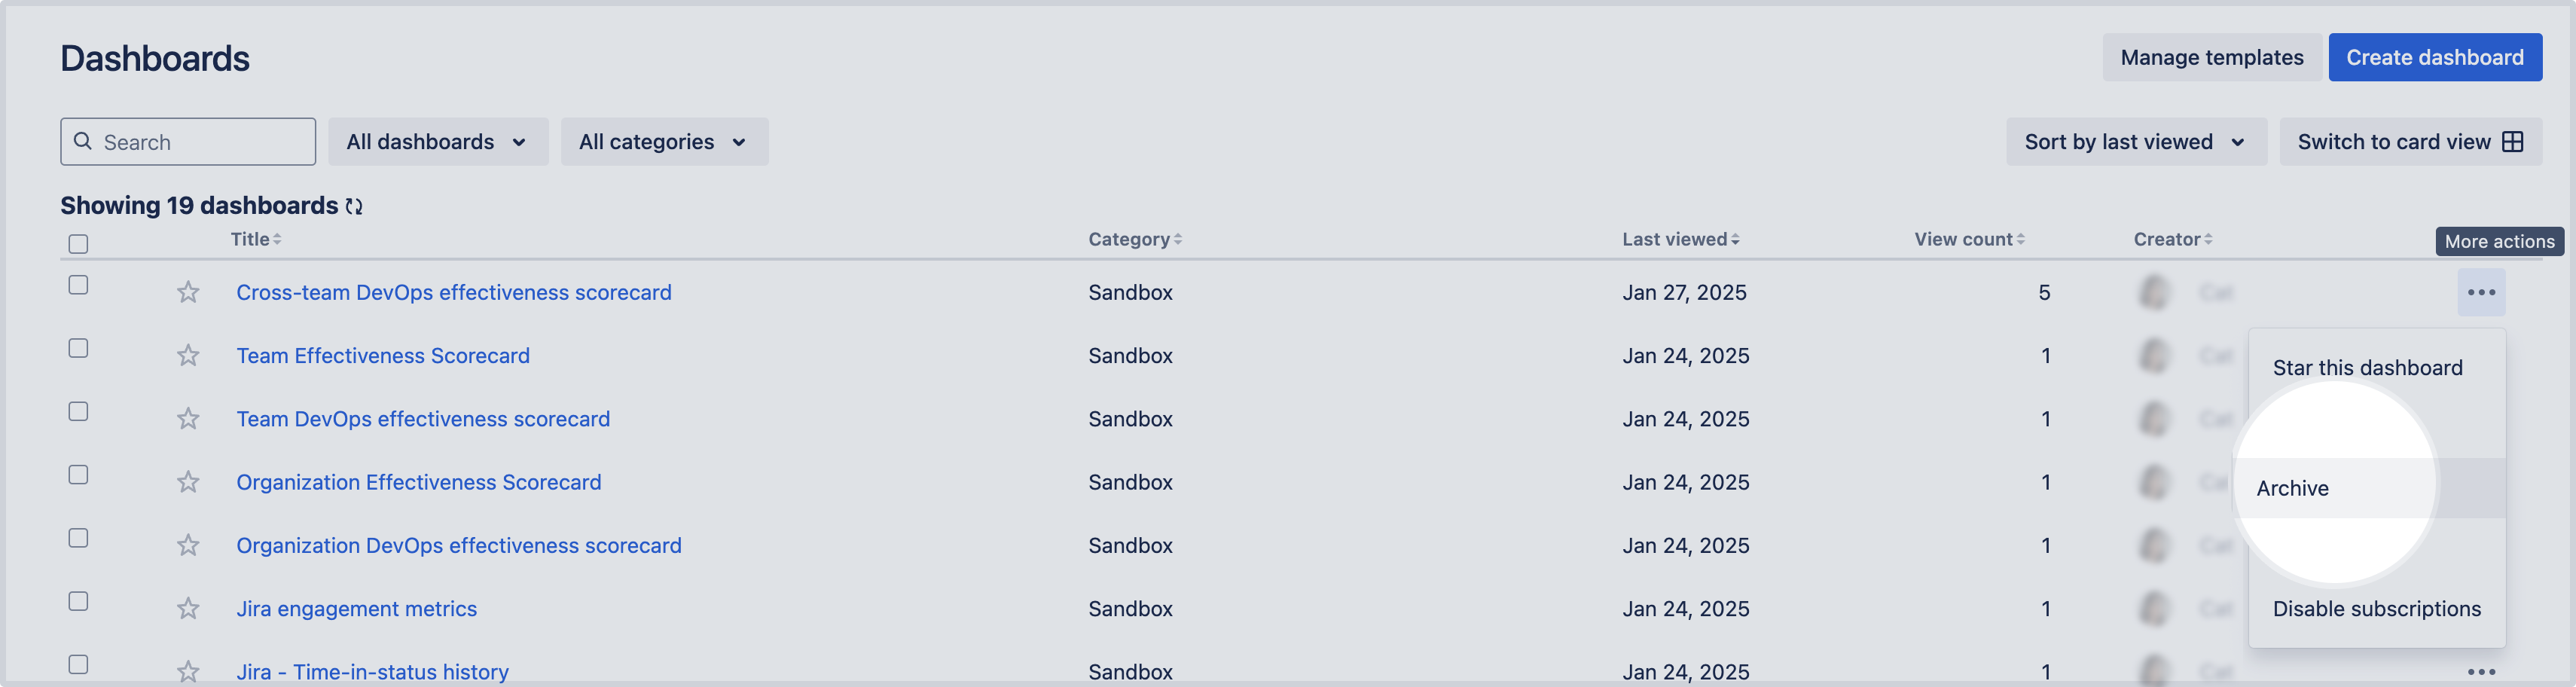Viewport: 2576px width, 687px height.
Task: Open the Sort by last viewed dropdown
Action: click(x=2136, y=142)
